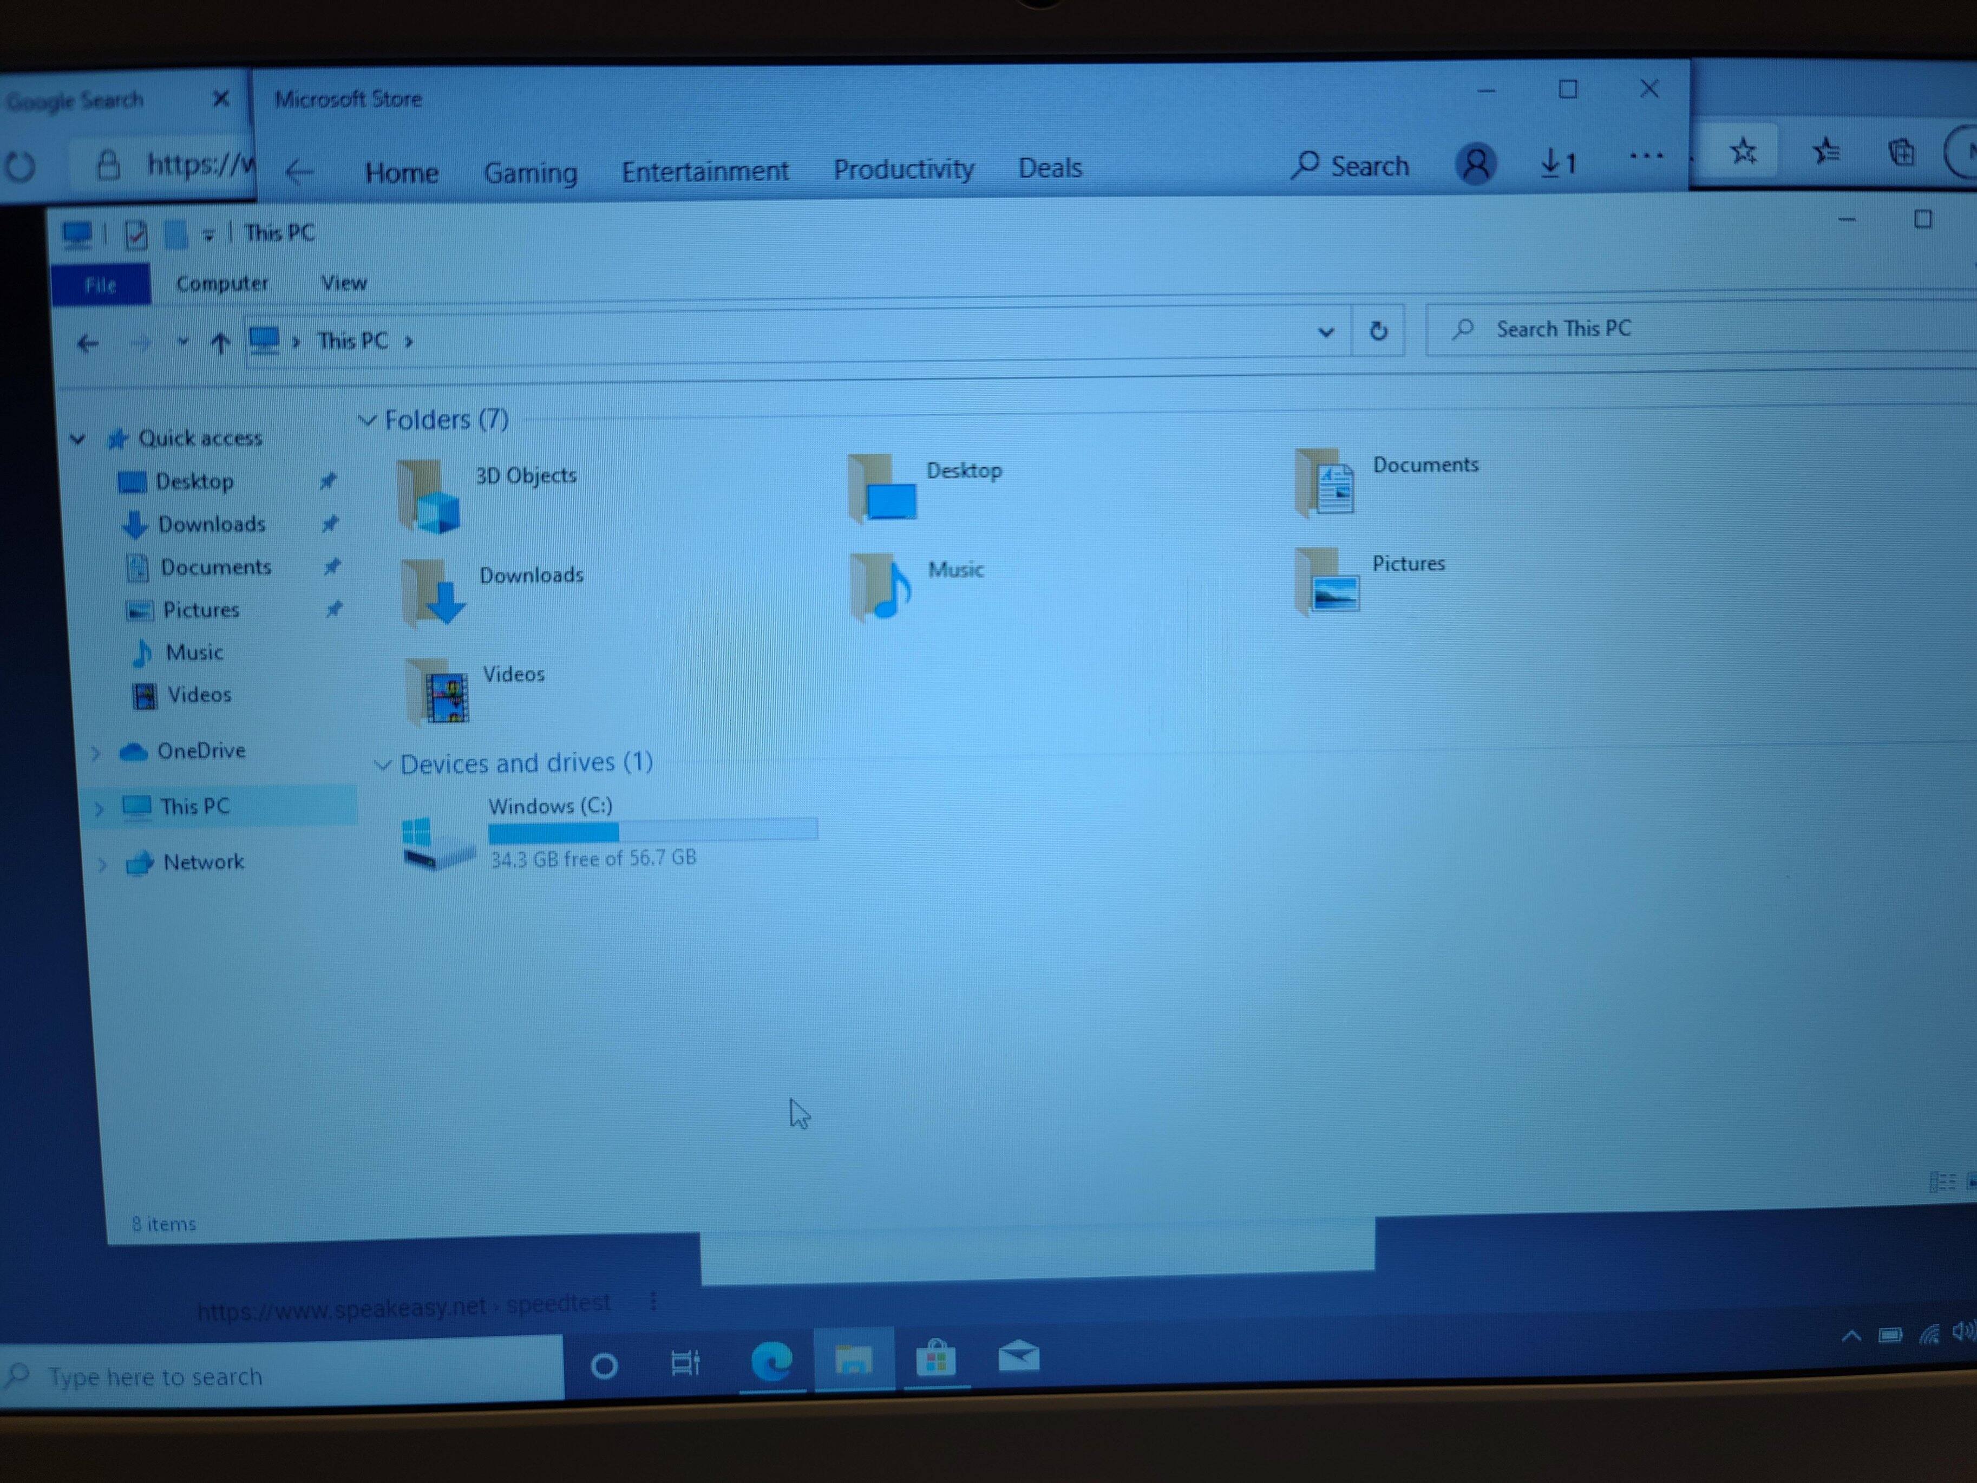Image resolution: width=1977 pixels, height=1483 pixels.
Task: Collapse the Devices and drives section
Action: (x=383, y=765)
